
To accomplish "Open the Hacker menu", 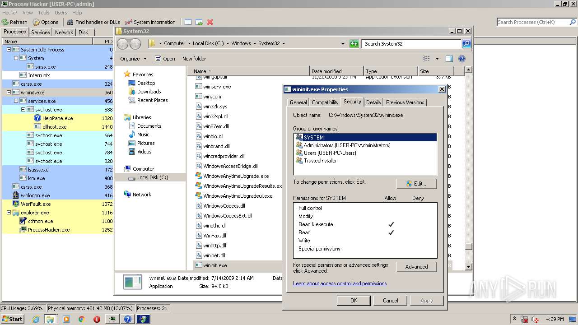I will point(10,13).
